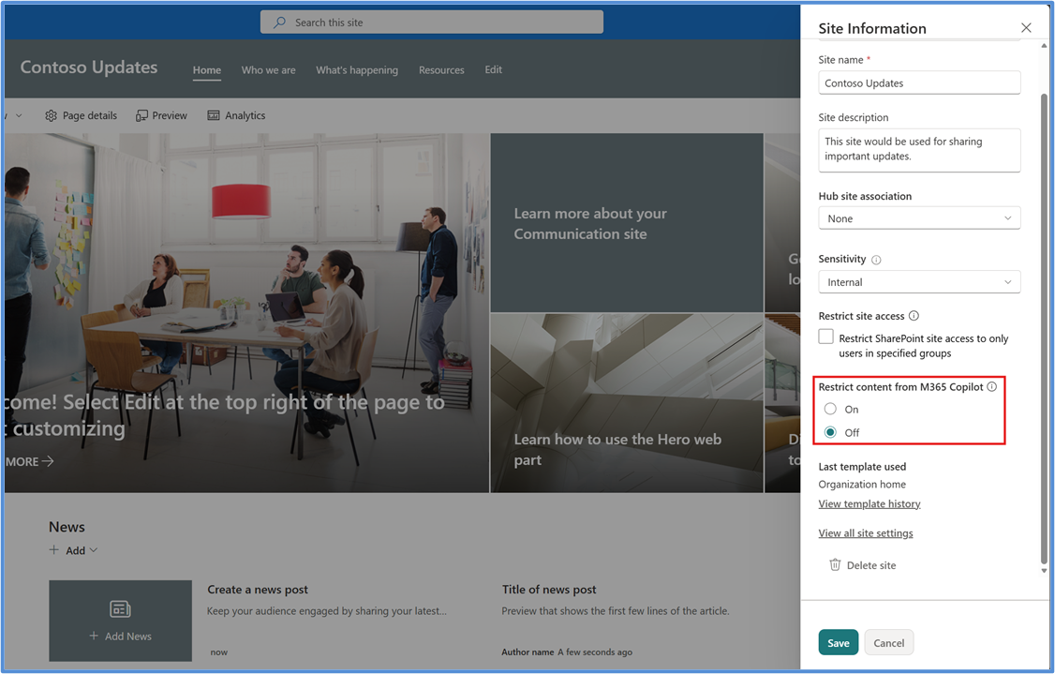
Task: Enable restricting content from M365 Copilot
Action: [829, 409]
